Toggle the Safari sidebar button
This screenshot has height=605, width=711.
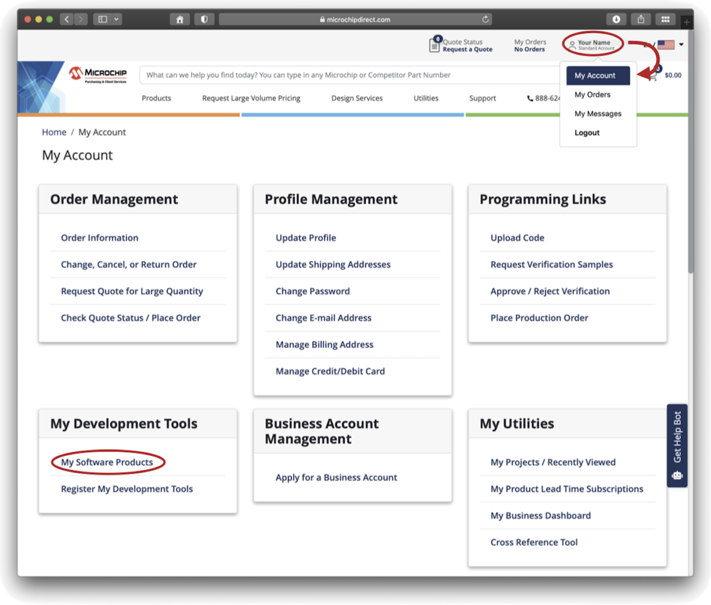pyautogui.click(x=102, y=19)
